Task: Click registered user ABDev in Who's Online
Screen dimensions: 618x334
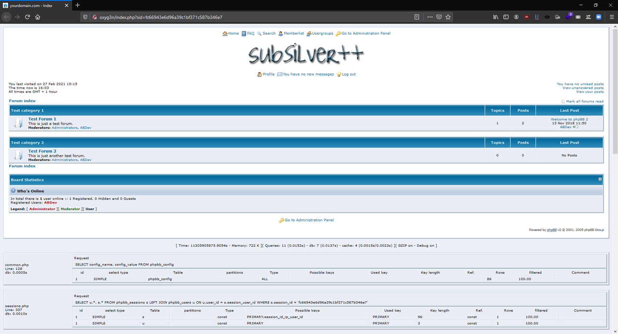Action: (50, 203)
